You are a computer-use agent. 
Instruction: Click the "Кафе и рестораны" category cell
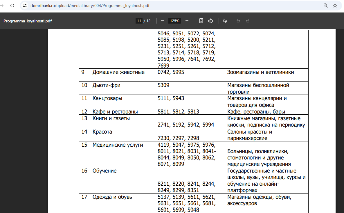click(115, 112)
